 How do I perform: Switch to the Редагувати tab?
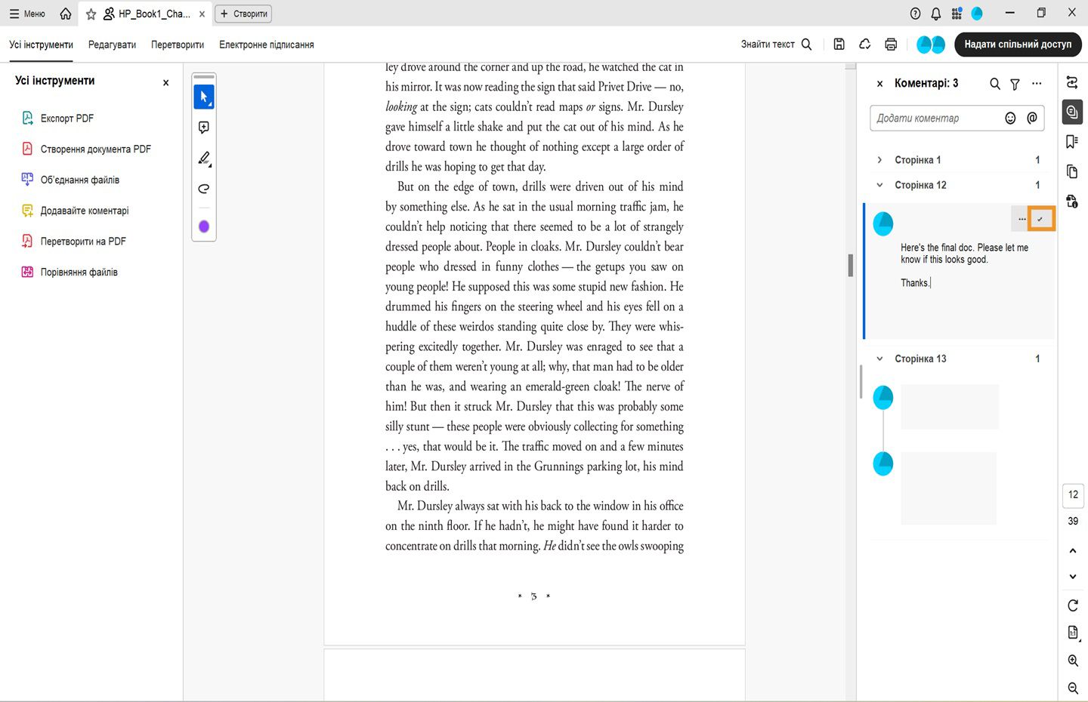click(112, 45)
